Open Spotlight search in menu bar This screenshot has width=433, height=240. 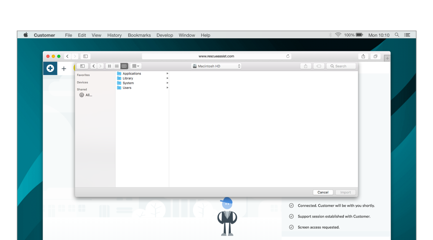397,35
